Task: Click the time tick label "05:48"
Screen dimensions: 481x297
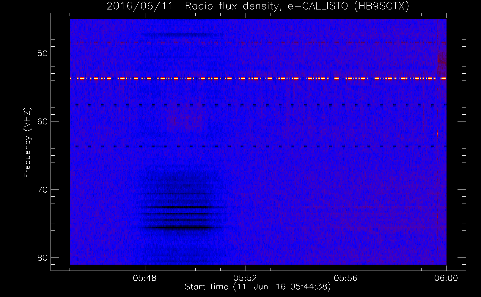Action: point(145,278)
